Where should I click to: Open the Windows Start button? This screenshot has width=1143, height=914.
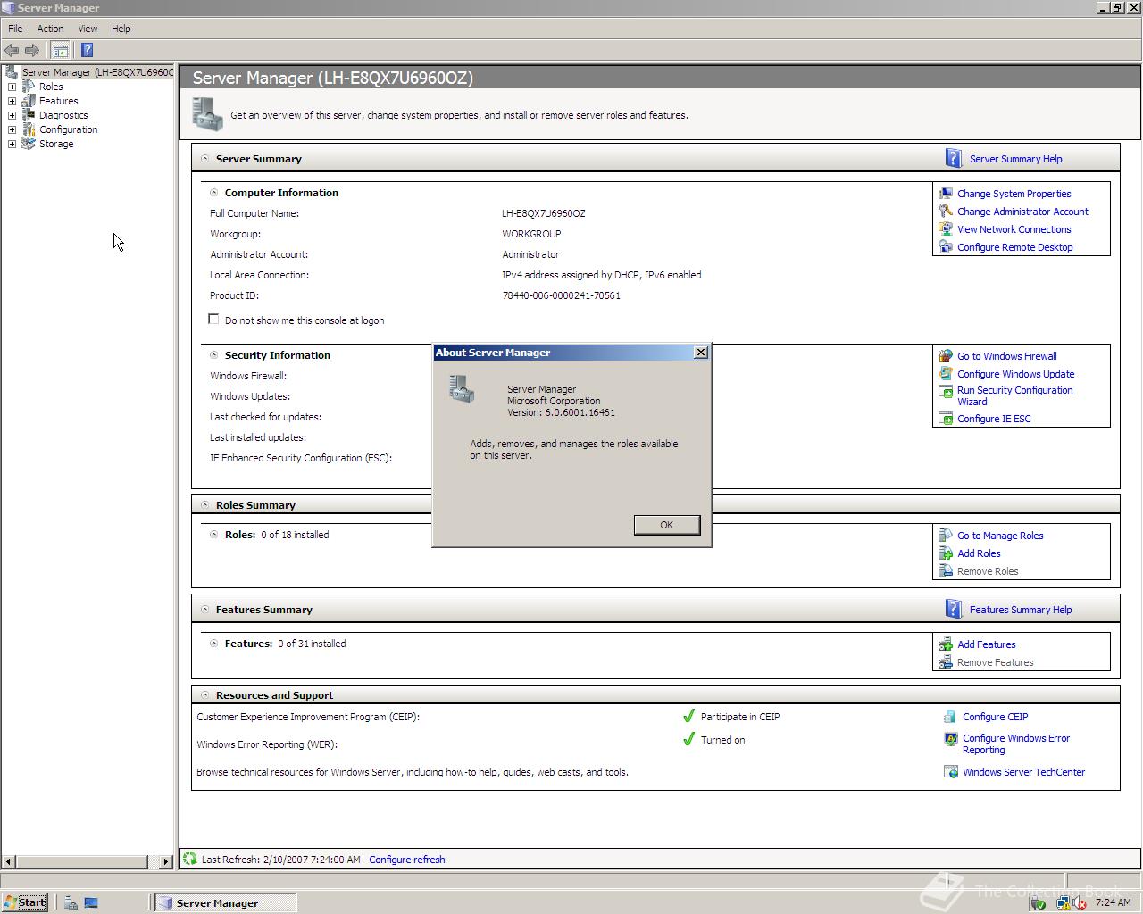(x=25, y=902)
